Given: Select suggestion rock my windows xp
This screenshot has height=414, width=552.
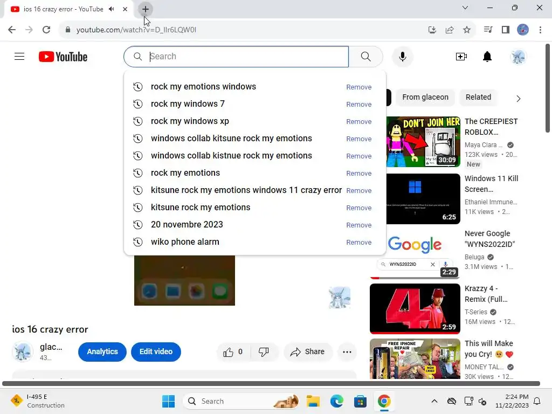Looking at the screenshot, I should 255,121.
